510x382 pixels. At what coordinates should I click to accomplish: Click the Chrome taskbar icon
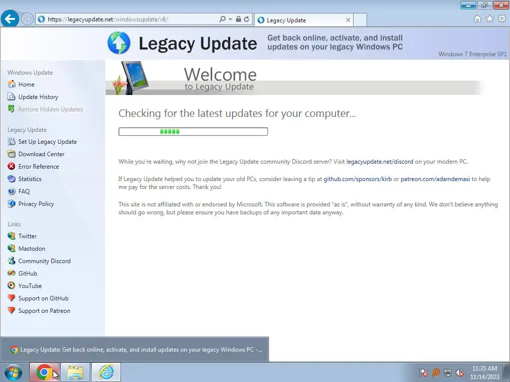pos(44,372)
